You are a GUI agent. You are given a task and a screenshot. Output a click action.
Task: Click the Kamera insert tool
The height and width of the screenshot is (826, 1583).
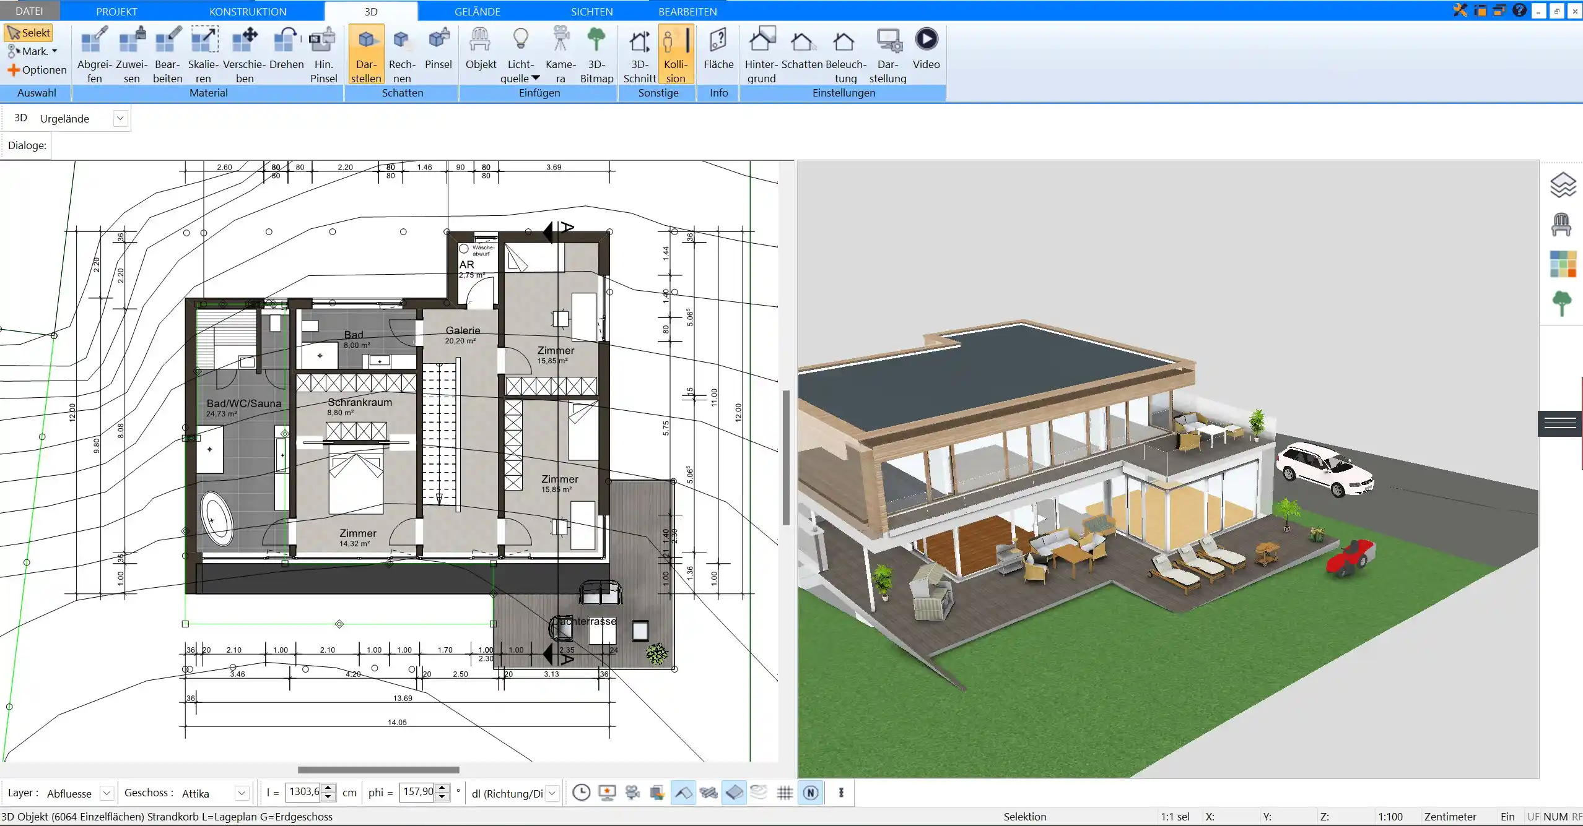pos(560,54)
